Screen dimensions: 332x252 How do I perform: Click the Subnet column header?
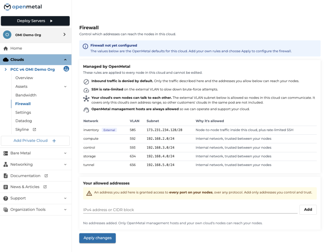pos(153,121)
